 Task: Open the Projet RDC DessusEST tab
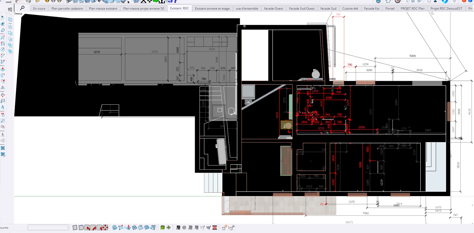(446, 8)
